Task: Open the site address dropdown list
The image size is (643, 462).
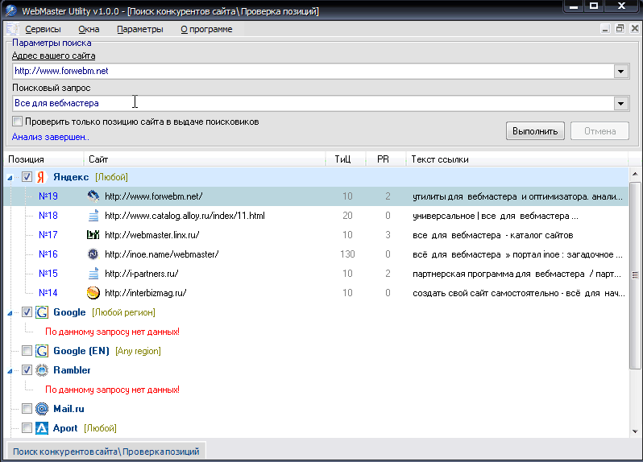Action: pos(620,71)
